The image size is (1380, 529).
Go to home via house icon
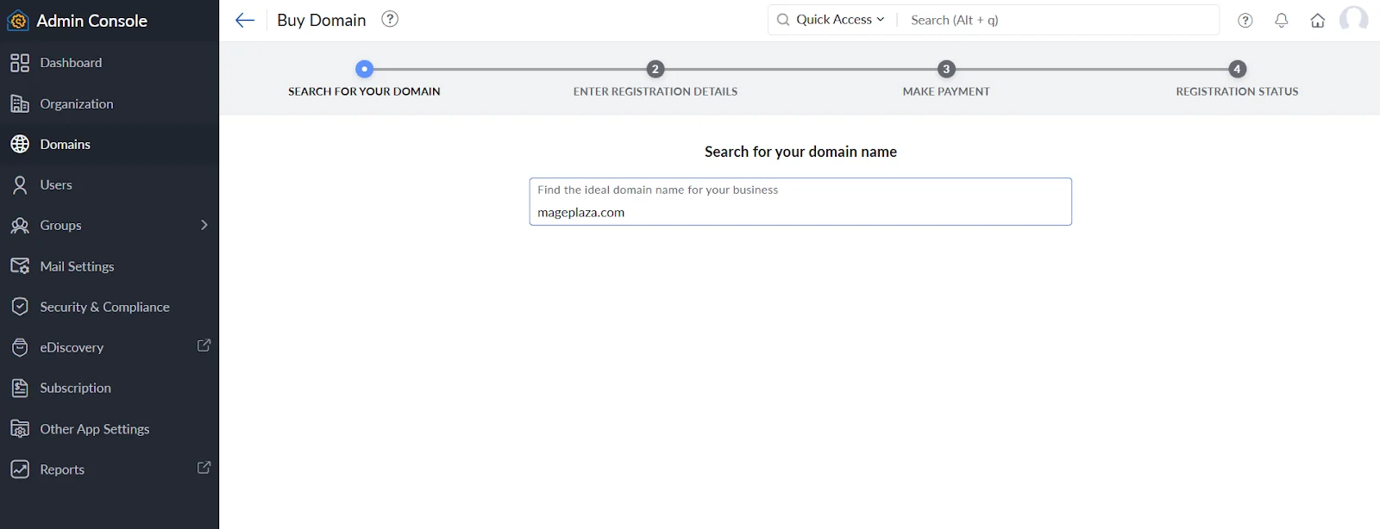[1318, 21]
